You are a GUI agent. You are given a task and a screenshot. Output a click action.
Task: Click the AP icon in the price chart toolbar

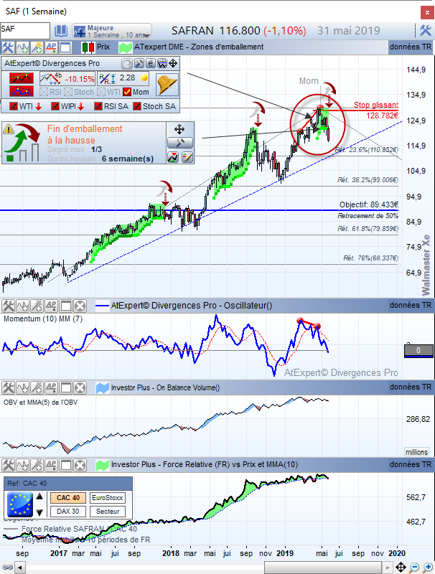click(x=51, y=47)
